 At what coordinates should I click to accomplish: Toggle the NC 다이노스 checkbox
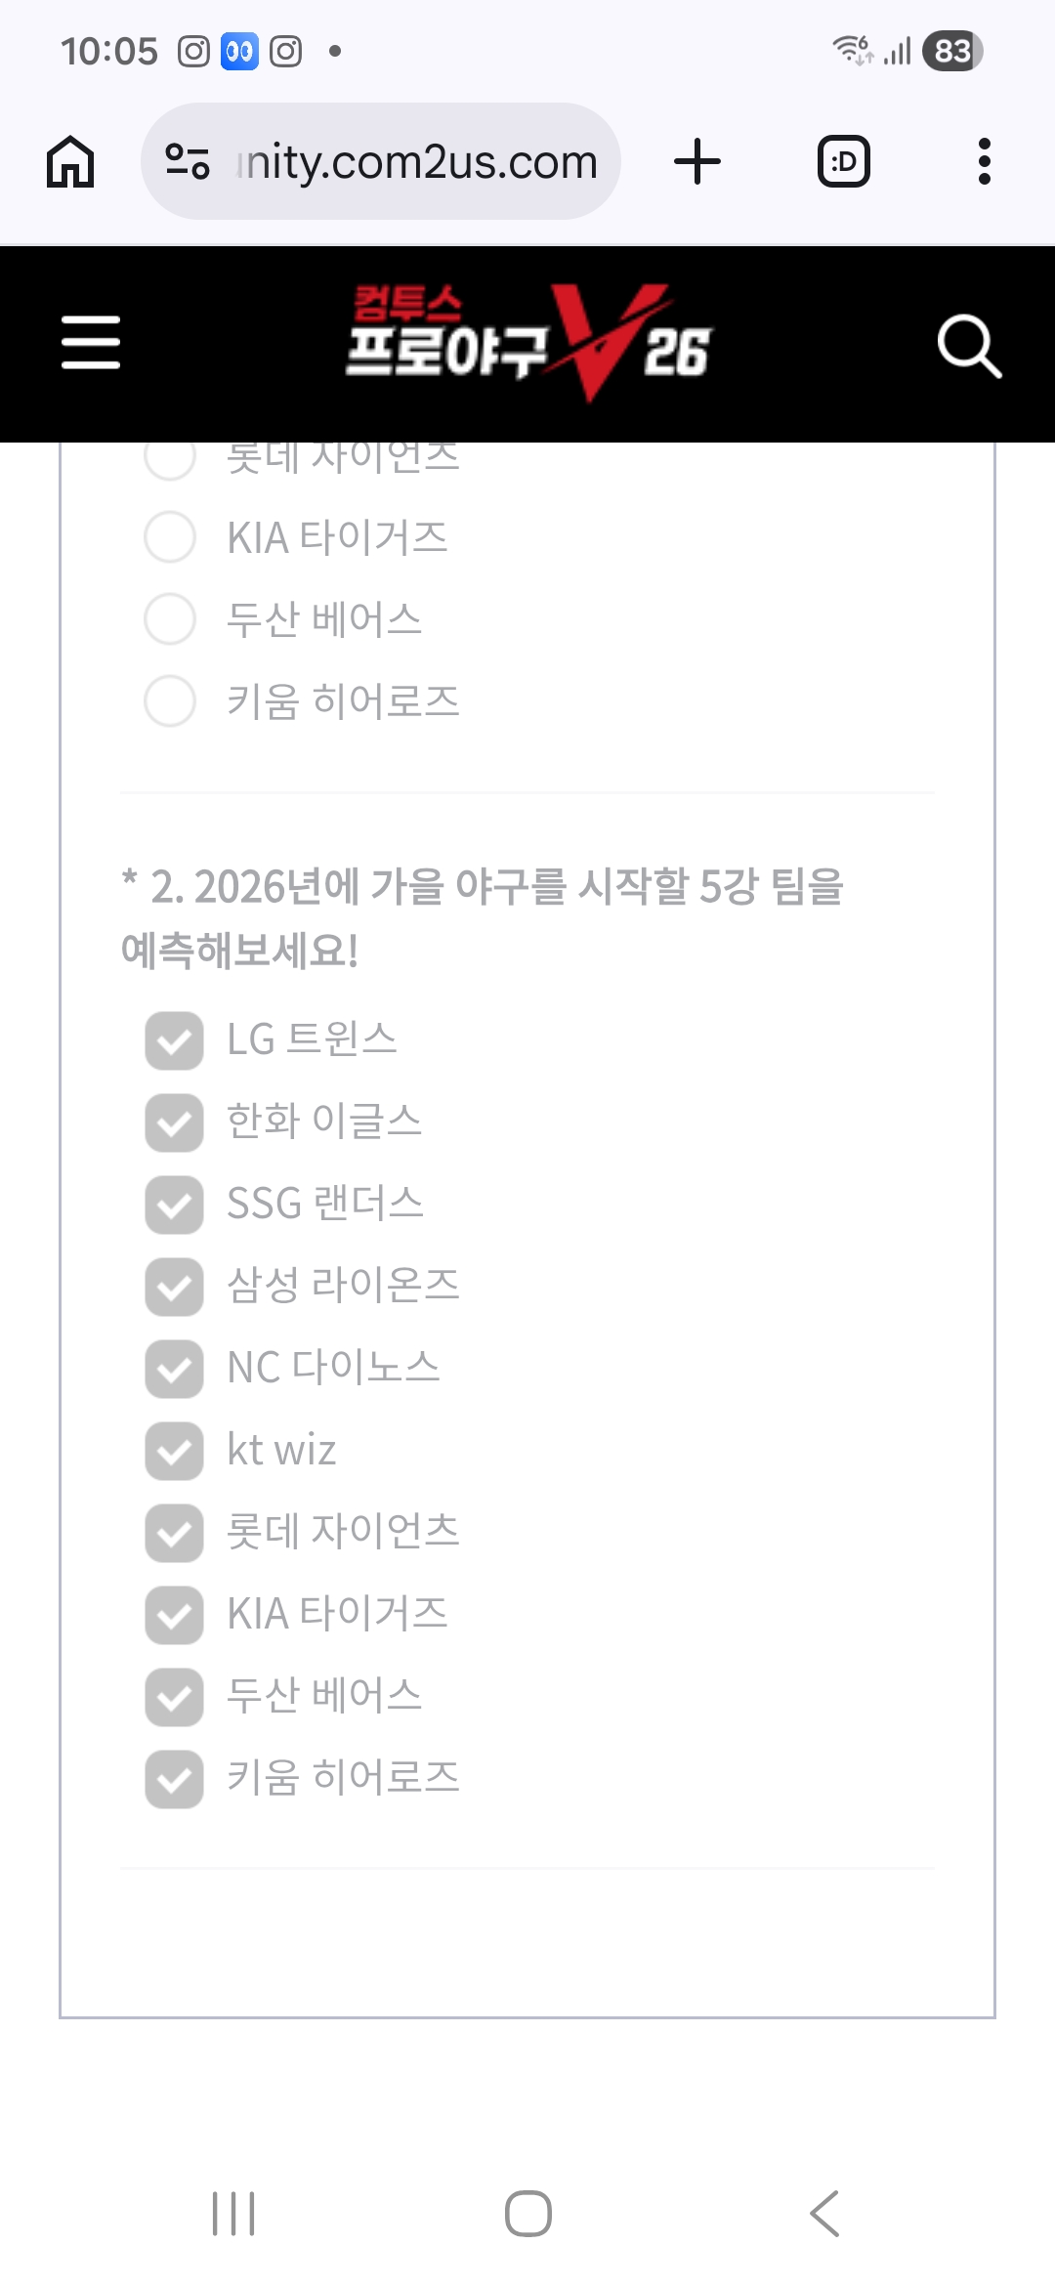click(175, 1369)
